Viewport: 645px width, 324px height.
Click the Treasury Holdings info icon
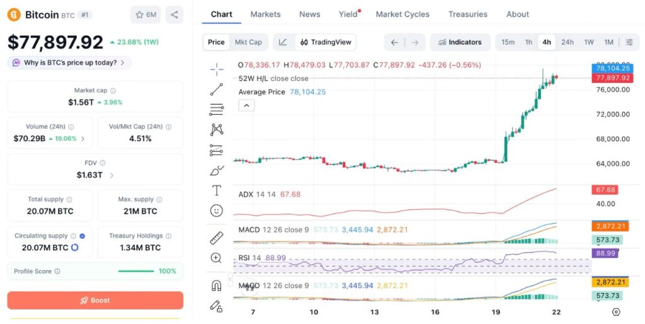pos(168,236)
